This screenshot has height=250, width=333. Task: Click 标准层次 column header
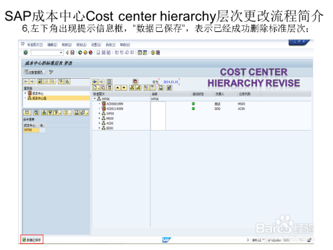(121, 94)
